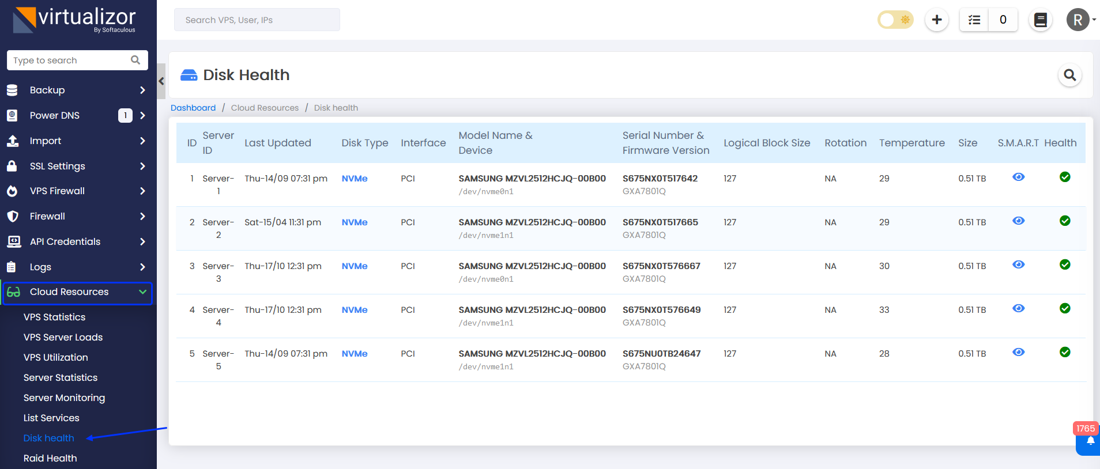
Task: Open Raid Health submenu item
Action: (x=50, y=458)
